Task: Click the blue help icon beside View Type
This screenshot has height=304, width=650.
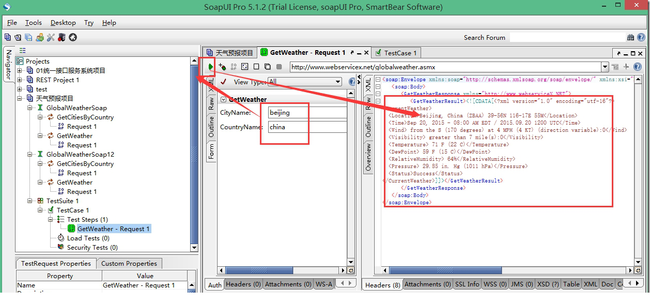Action: pos(352,82)
